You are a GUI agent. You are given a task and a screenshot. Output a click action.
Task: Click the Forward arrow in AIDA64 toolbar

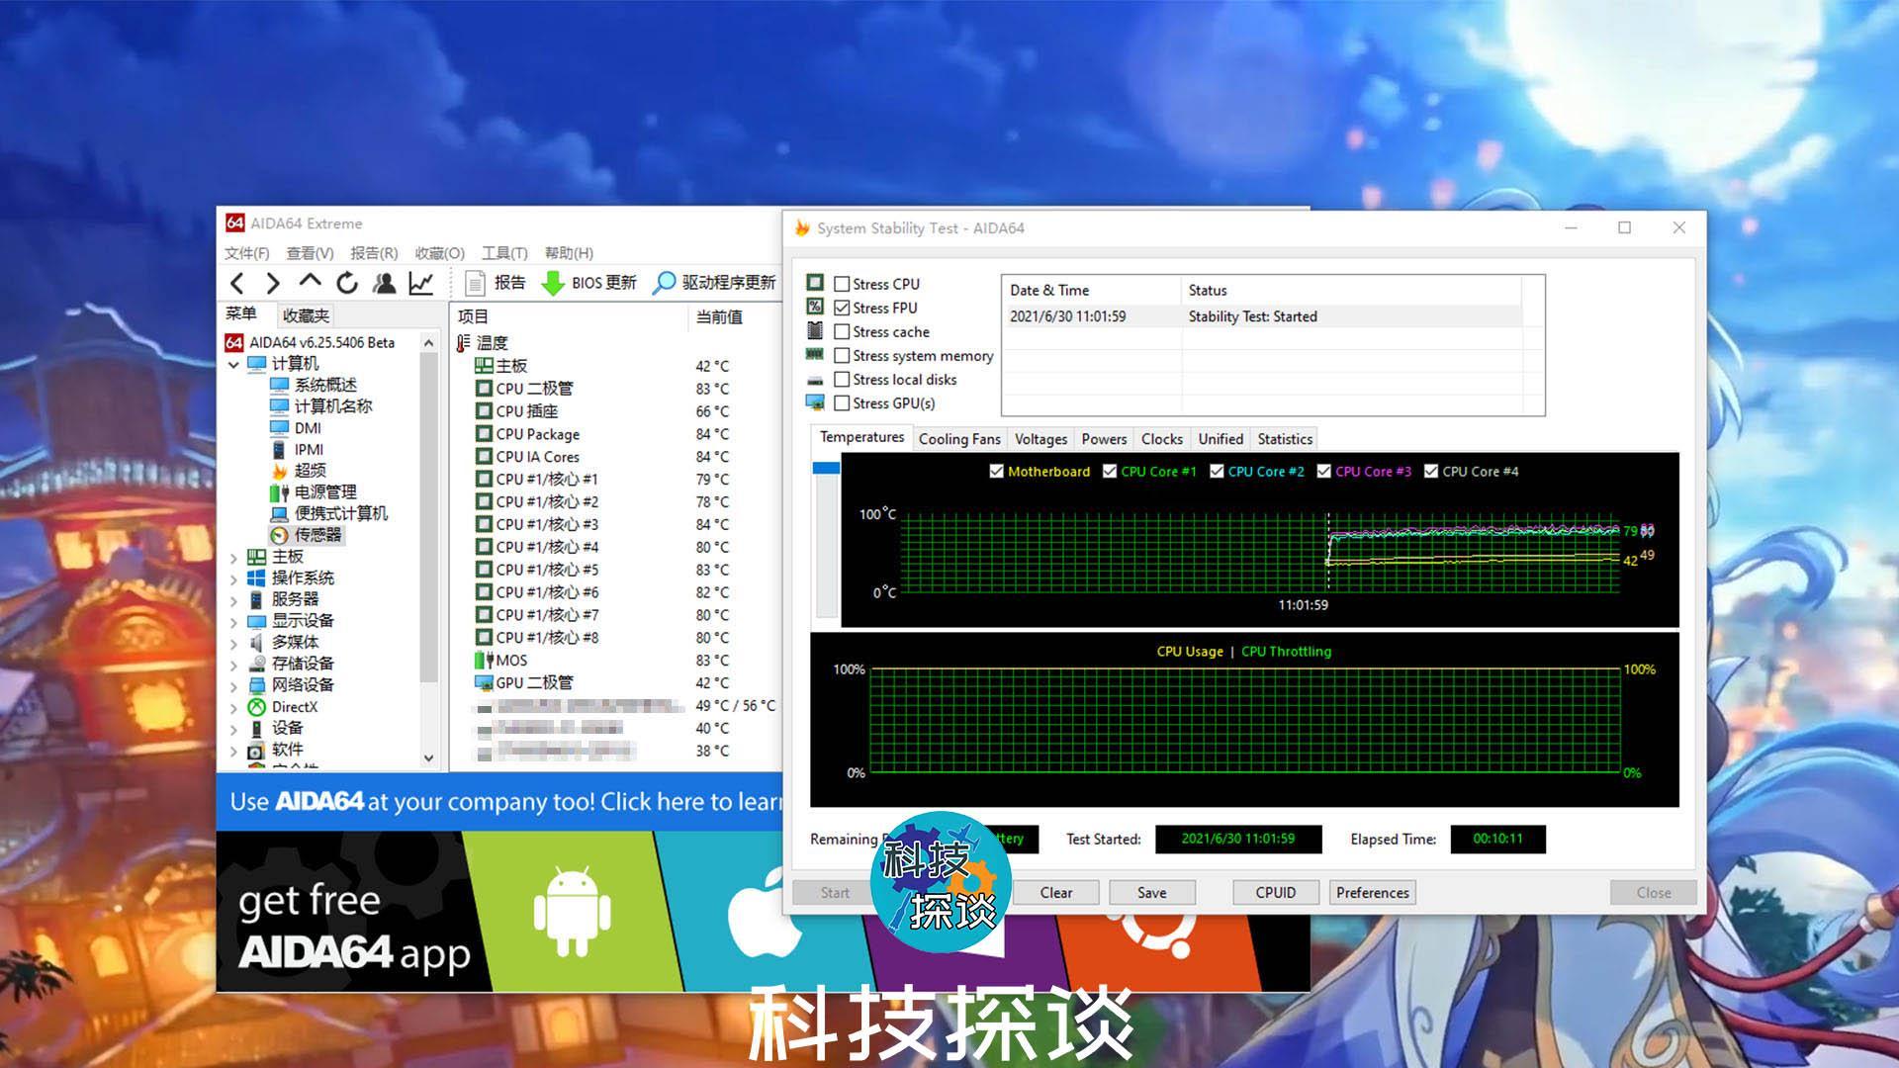point(274,284)
